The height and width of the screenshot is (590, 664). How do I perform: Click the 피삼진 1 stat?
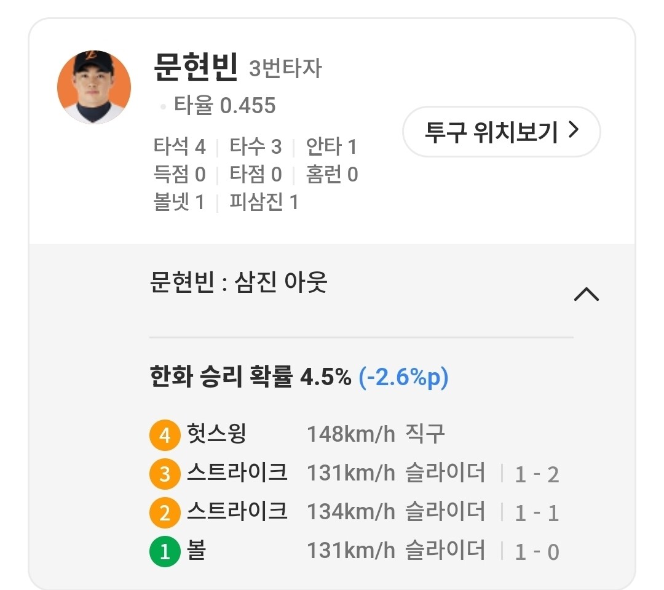click(263, 202)
